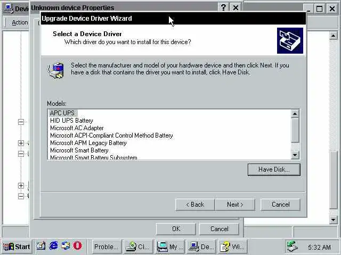Launch Internet Explorer from quick launch
This screenshot has width=341, height=255.
pos(53,246)
